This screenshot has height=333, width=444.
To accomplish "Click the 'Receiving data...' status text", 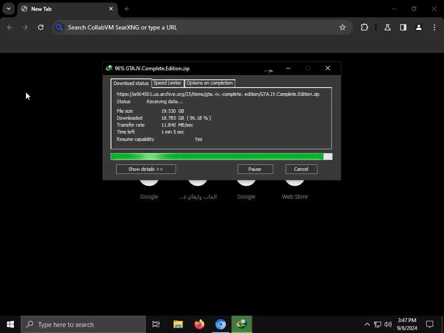I will [164, 101].
